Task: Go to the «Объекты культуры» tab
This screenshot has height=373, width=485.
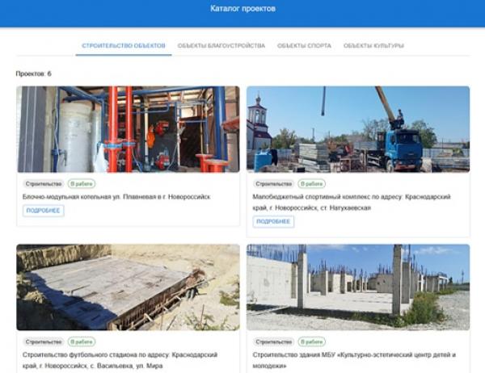Action: coord(373,46)
